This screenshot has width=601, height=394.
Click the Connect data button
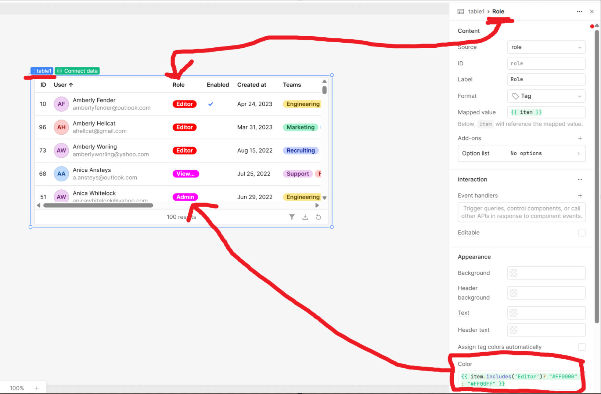(x=78, y=71)
